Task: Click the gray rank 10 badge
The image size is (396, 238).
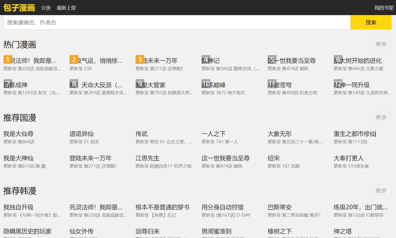Action: pyautogui.click(x=206, y=84)
